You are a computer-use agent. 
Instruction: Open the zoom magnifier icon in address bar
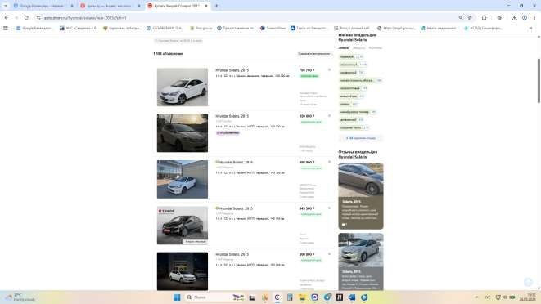[461, 18]
